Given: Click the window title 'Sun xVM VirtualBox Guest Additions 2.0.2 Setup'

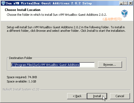Looking at the screenshot, I should 49,3.
